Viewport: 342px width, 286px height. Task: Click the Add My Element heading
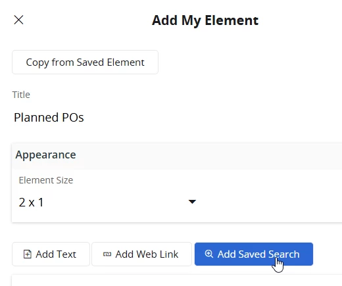205,20
